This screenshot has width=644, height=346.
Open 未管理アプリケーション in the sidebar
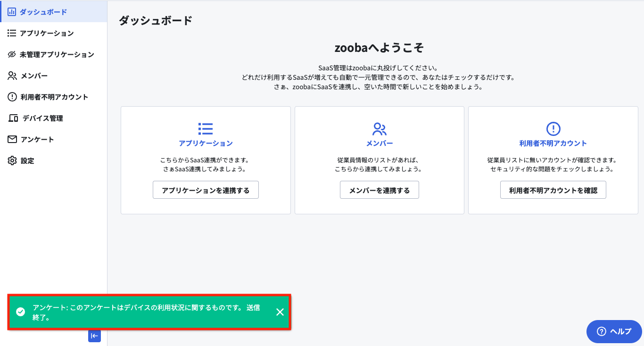pos(54,54)
